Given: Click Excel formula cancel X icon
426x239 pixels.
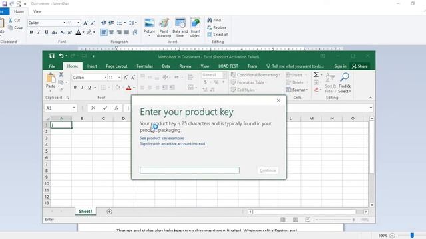Looking at the screenshot, I should pos(93,108).
